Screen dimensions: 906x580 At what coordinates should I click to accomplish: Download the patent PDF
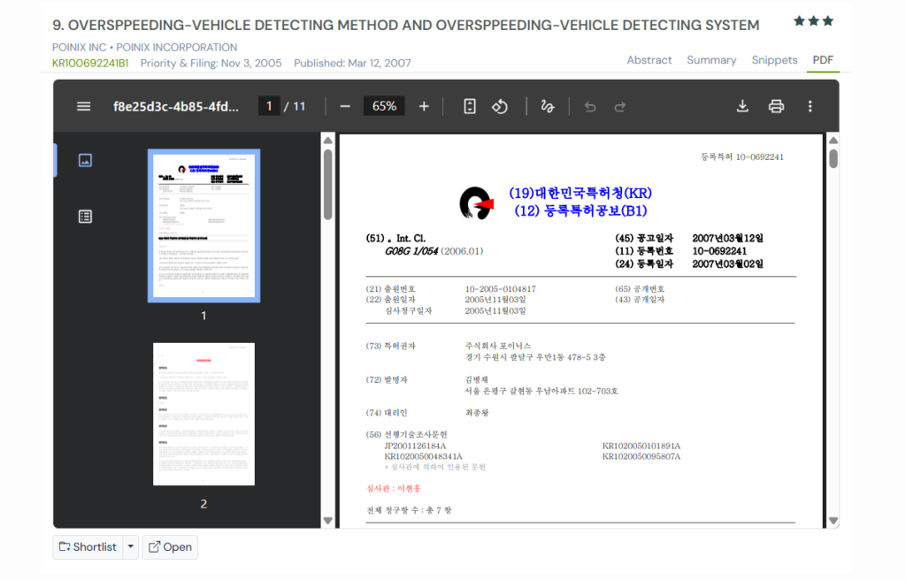click(742, 105)
